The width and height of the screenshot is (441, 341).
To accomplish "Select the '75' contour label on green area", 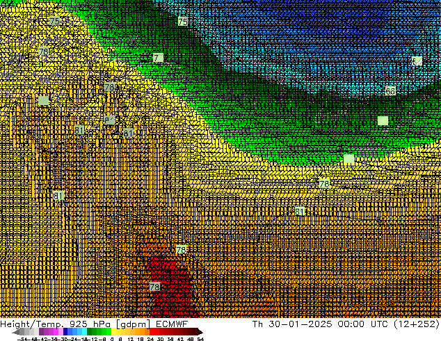I will (183, 22).
